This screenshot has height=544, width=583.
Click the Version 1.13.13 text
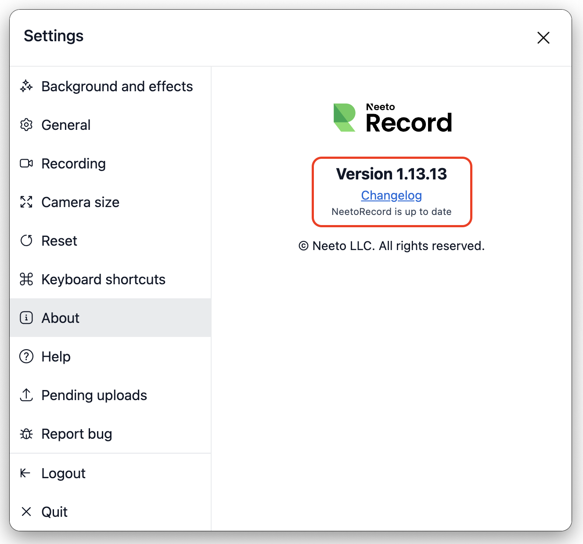click(x=391, y=174)
